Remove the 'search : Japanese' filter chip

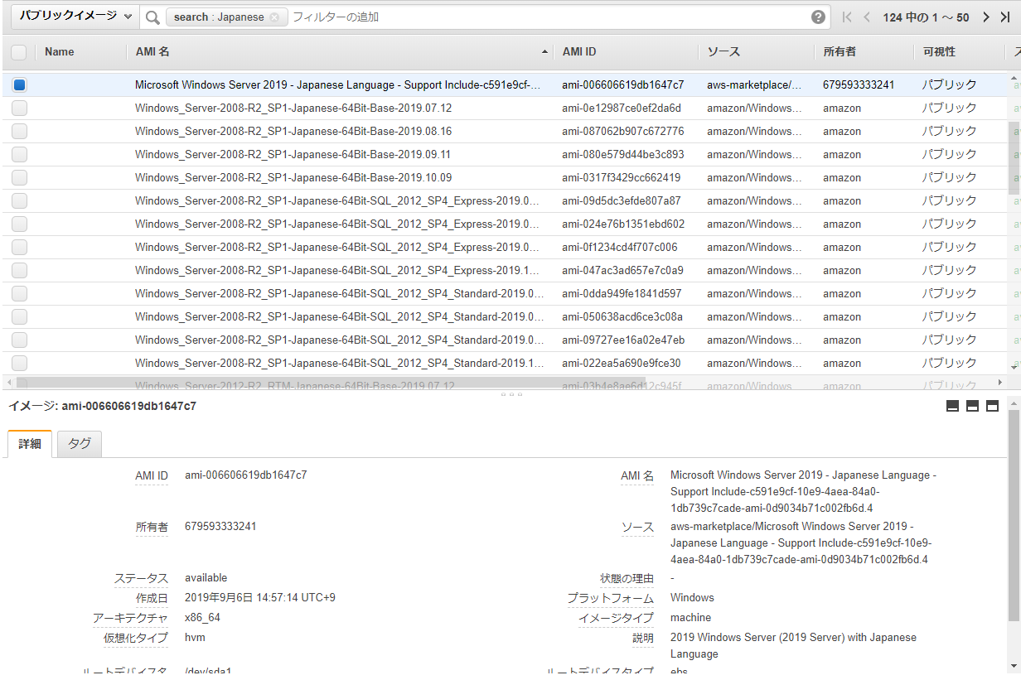(274, 17)
